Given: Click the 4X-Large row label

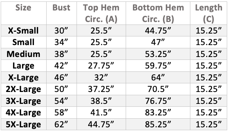Looking at the screenshot, I should point(23,113).
